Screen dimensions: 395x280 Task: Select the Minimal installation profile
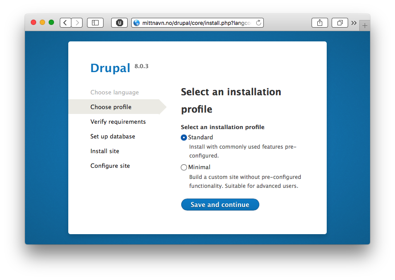(184, 167)
